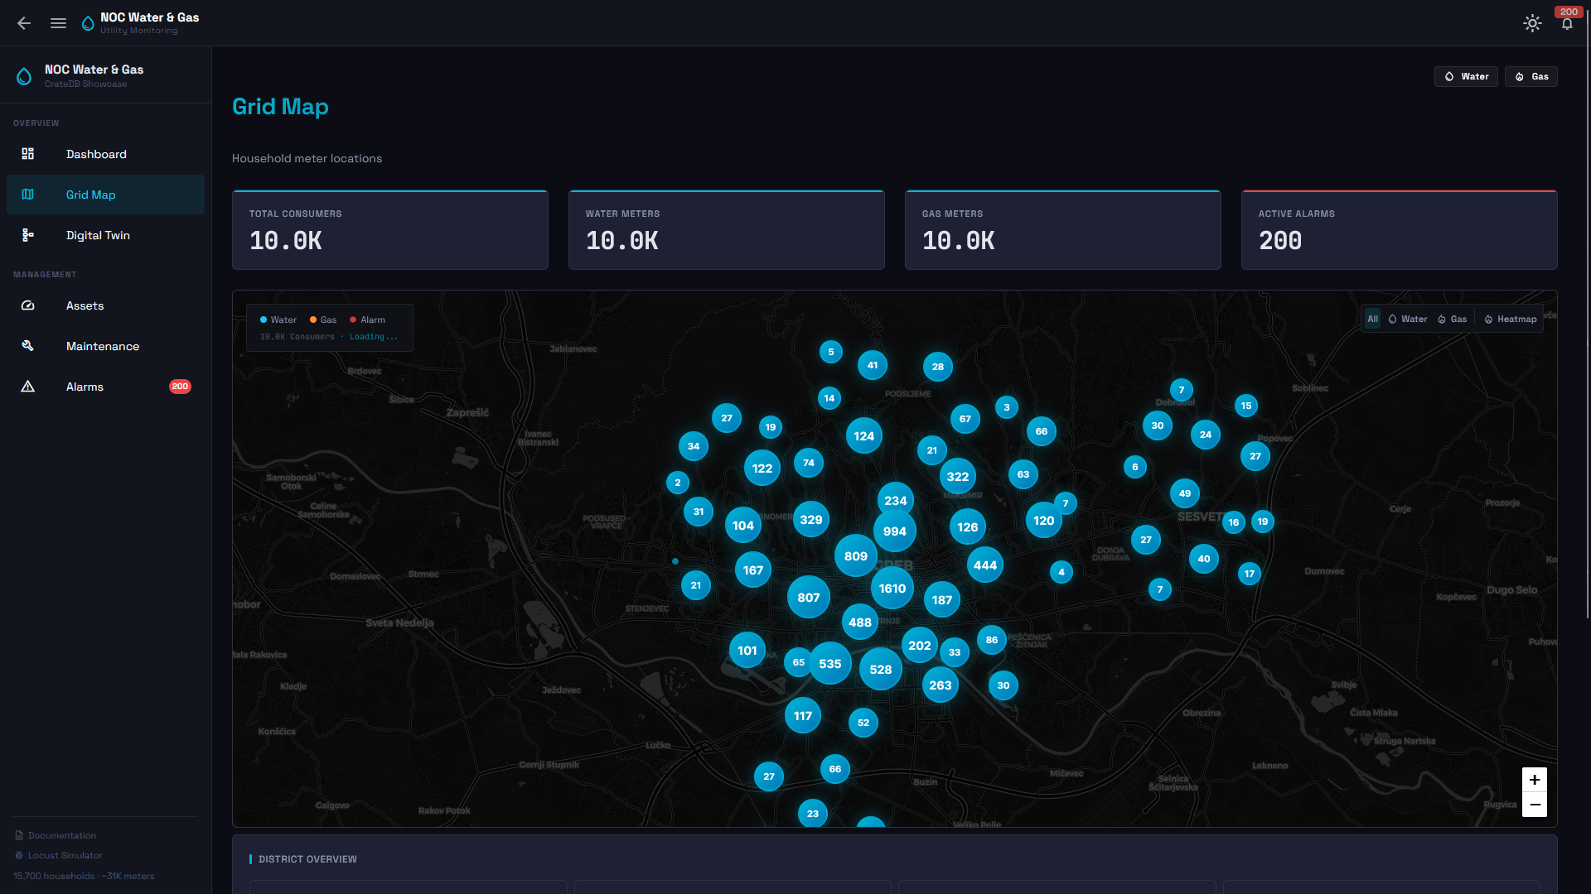
Task: Click the Water Meters card
Action: (727, 230)
